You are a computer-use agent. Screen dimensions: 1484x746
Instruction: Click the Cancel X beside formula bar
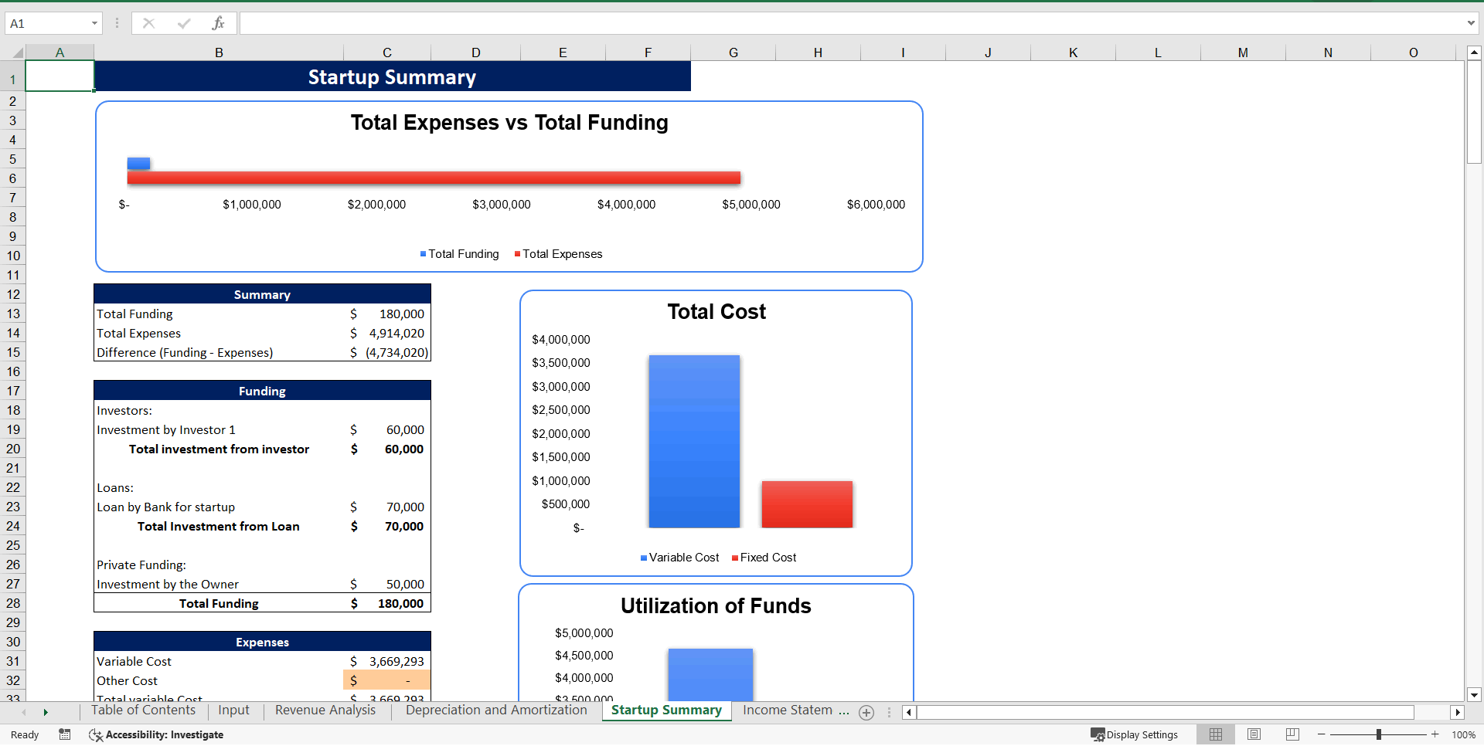[148, 23]
